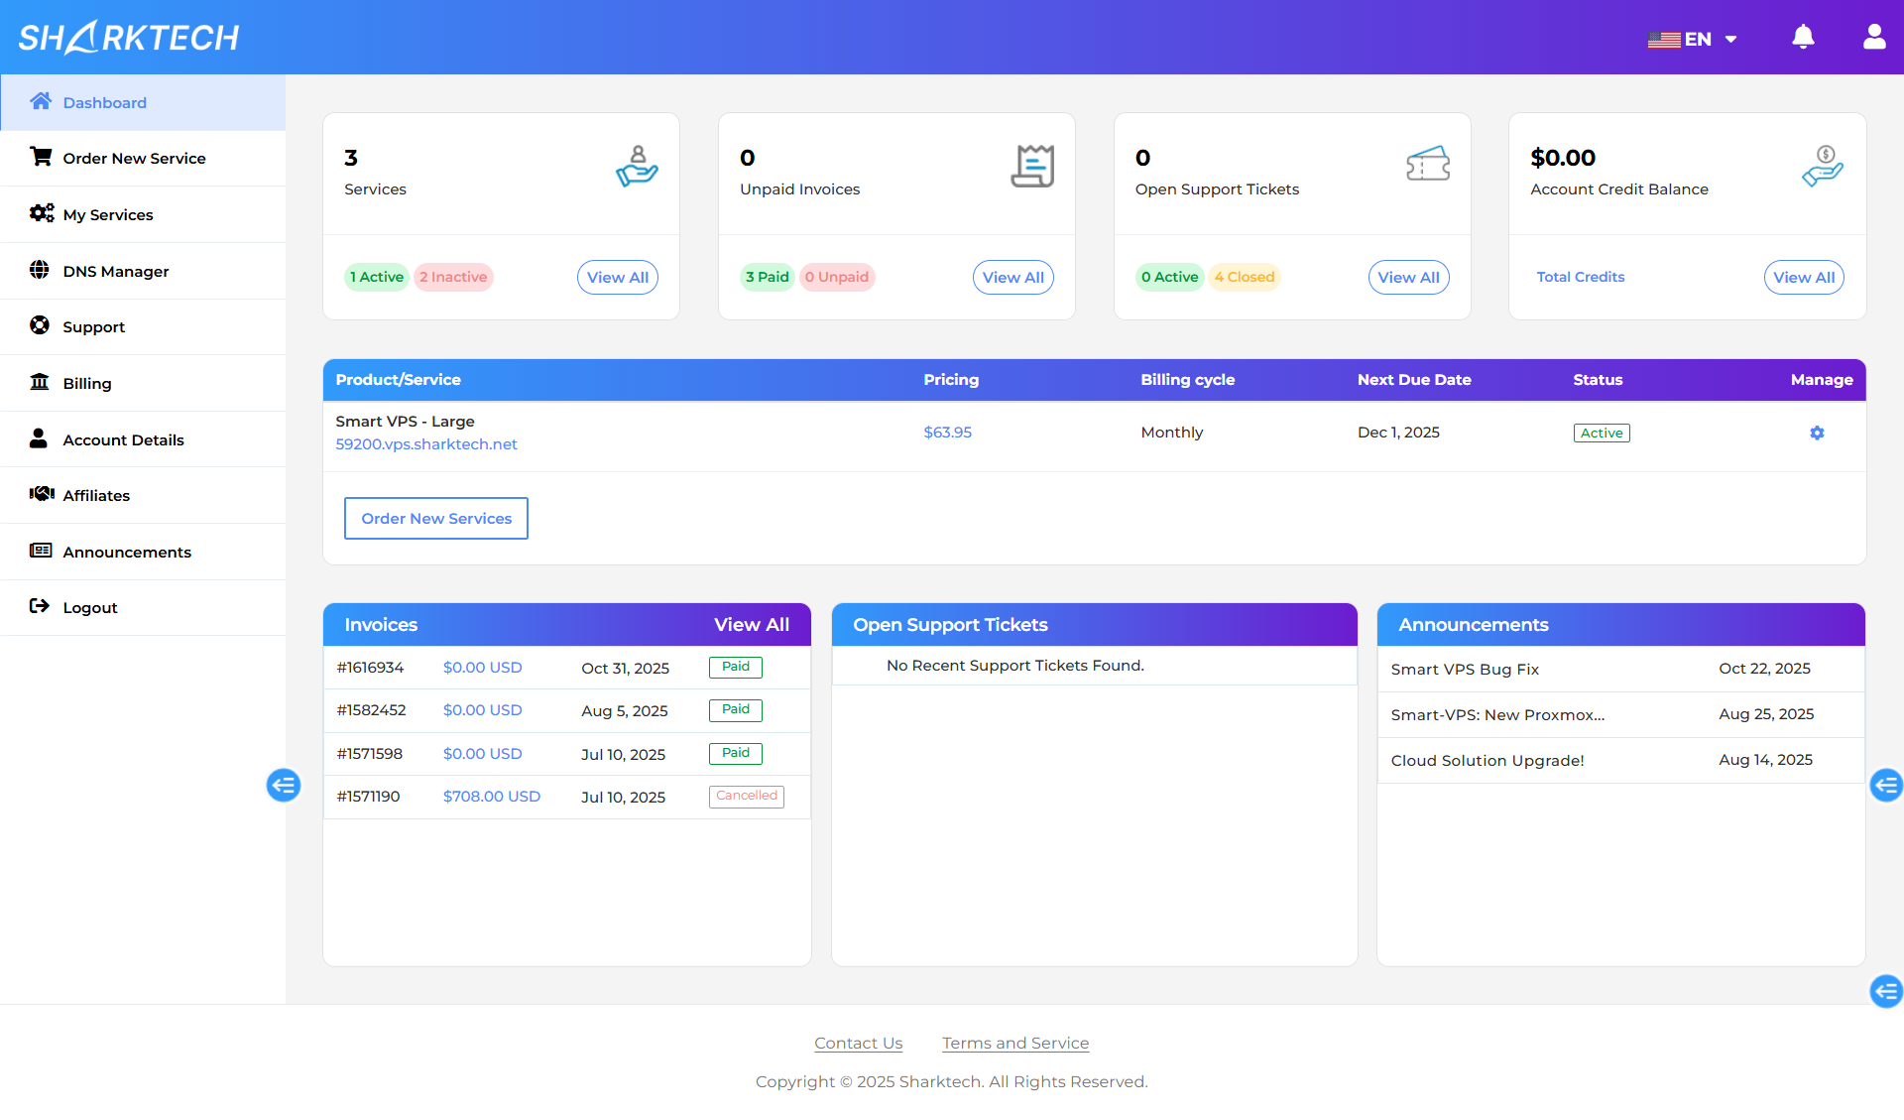The width and height of the screenshot is (1904, 1120).
Task: Click the Affiliates handshake icon
Action: [42, 494]
